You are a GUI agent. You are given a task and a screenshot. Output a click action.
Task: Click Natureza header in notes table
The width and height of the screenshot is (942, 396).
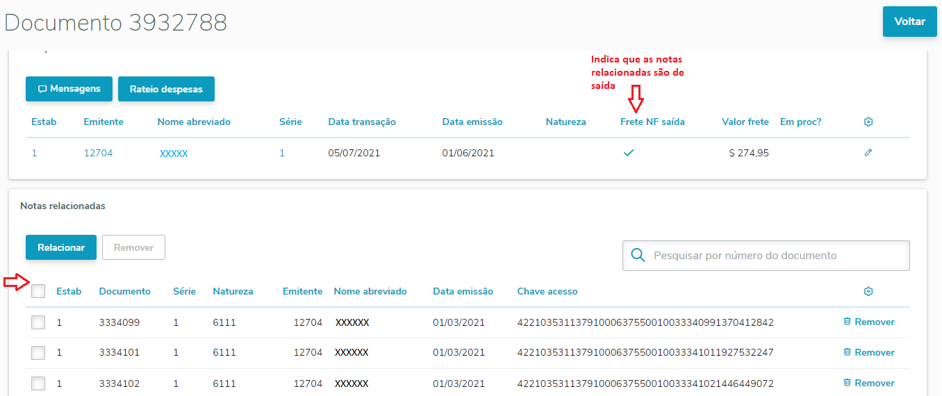point(233,291)
